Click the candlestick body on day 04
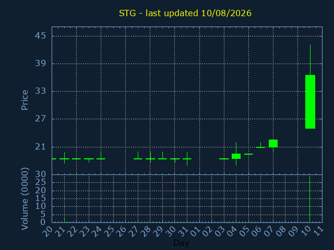 pyautogui.click(x=236, y=156)
